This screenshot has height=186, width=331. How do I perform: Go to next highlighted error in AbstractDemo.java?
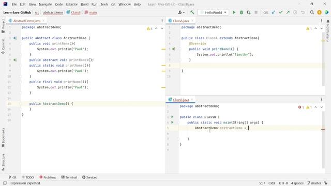click(x=162, y=28)
